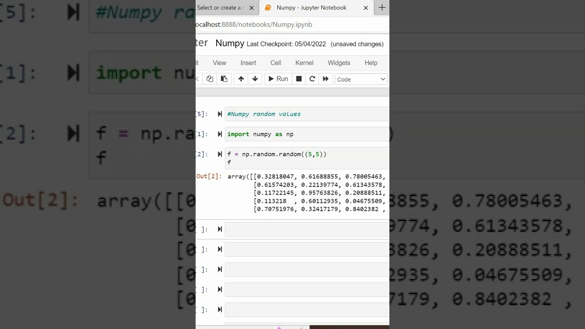Run the import numpy cell via its icon
Viewport: 585px width, 329px height.
[x=220, y=134]
